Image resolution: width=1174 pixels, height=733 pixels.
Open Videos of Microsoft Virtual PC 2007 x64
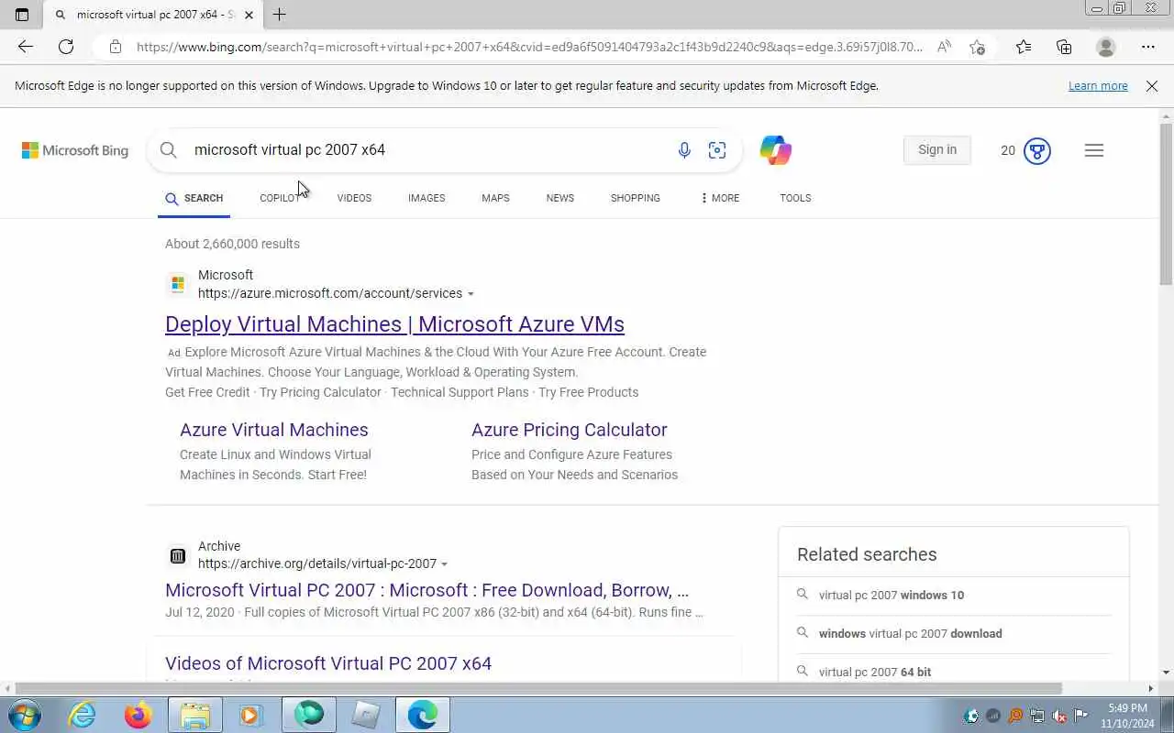(x=328, y=663)
